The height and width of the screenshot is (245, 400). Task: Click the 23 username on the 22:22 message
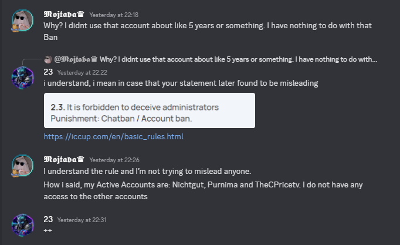tap(48, 72)
